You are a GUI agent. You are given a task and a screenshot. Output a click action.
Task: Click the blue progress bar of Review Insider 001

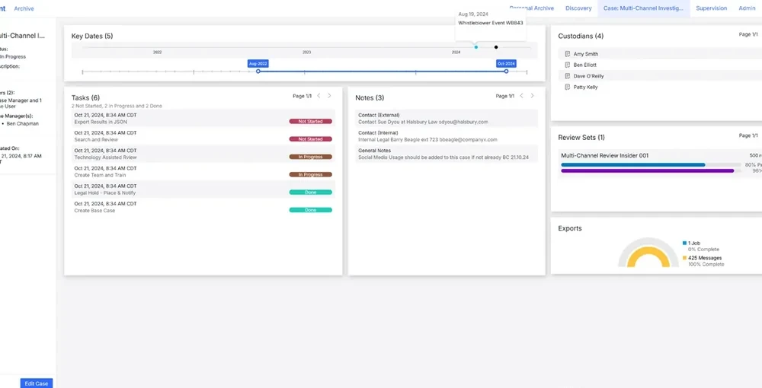[x=632, y=165]
